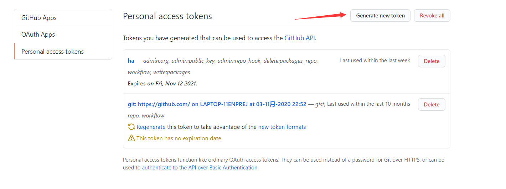Image resolution: width=506 pixels, height=189 pixels.
Task: Click 'Expires on Fri, Nov 12 2021' text
Action: pyautogui.click(x=162, y=84)
